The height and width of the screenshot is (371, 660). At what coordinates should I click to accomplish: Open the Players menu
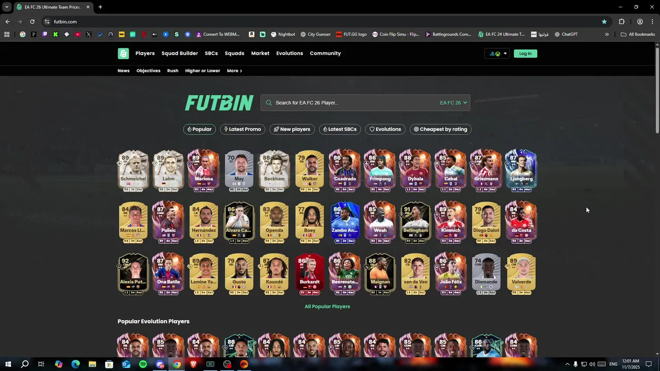pyautogui.click(x=145, y=54)
